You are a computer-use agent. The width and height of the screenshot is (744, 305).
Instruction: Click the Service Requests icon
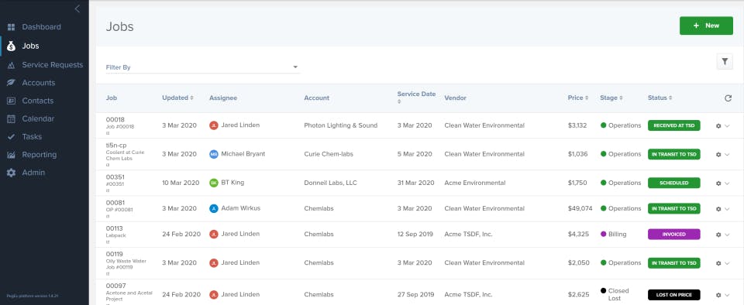point(11,65)
